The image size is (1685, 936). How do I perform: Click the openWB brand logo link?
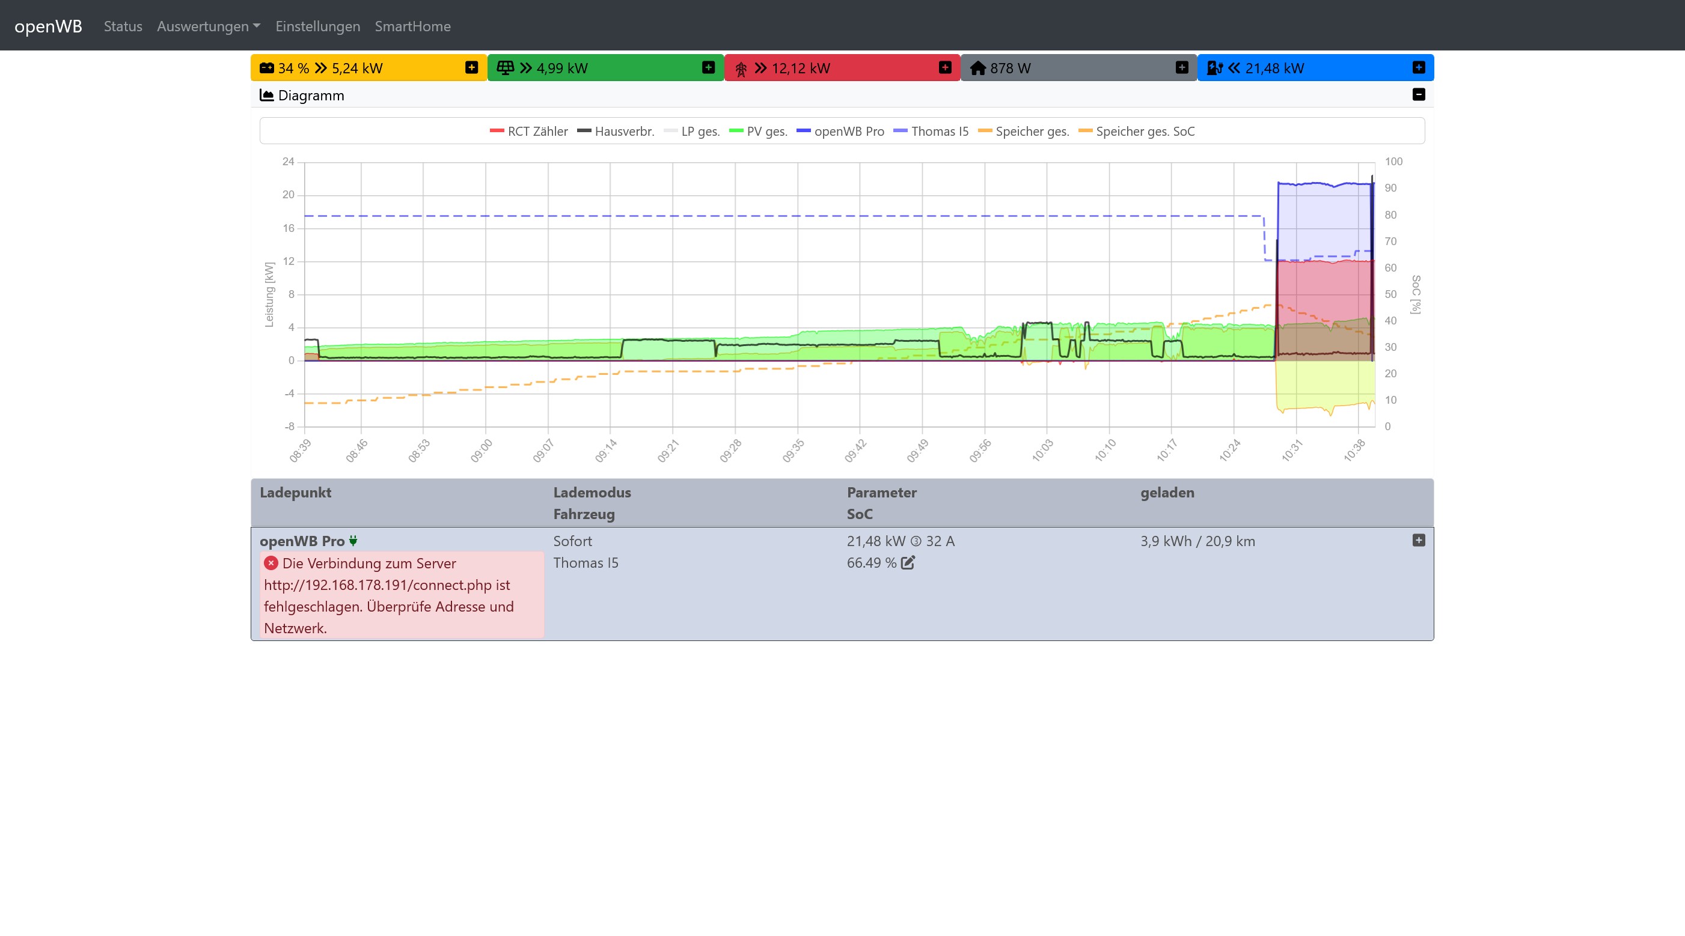(x=49, y=26)
